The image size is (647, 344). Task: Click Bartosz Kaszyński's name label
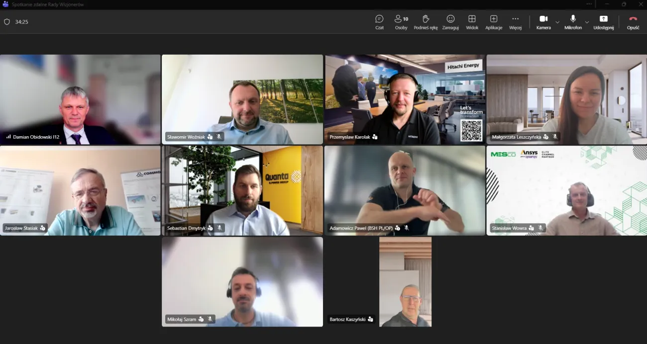347,319
